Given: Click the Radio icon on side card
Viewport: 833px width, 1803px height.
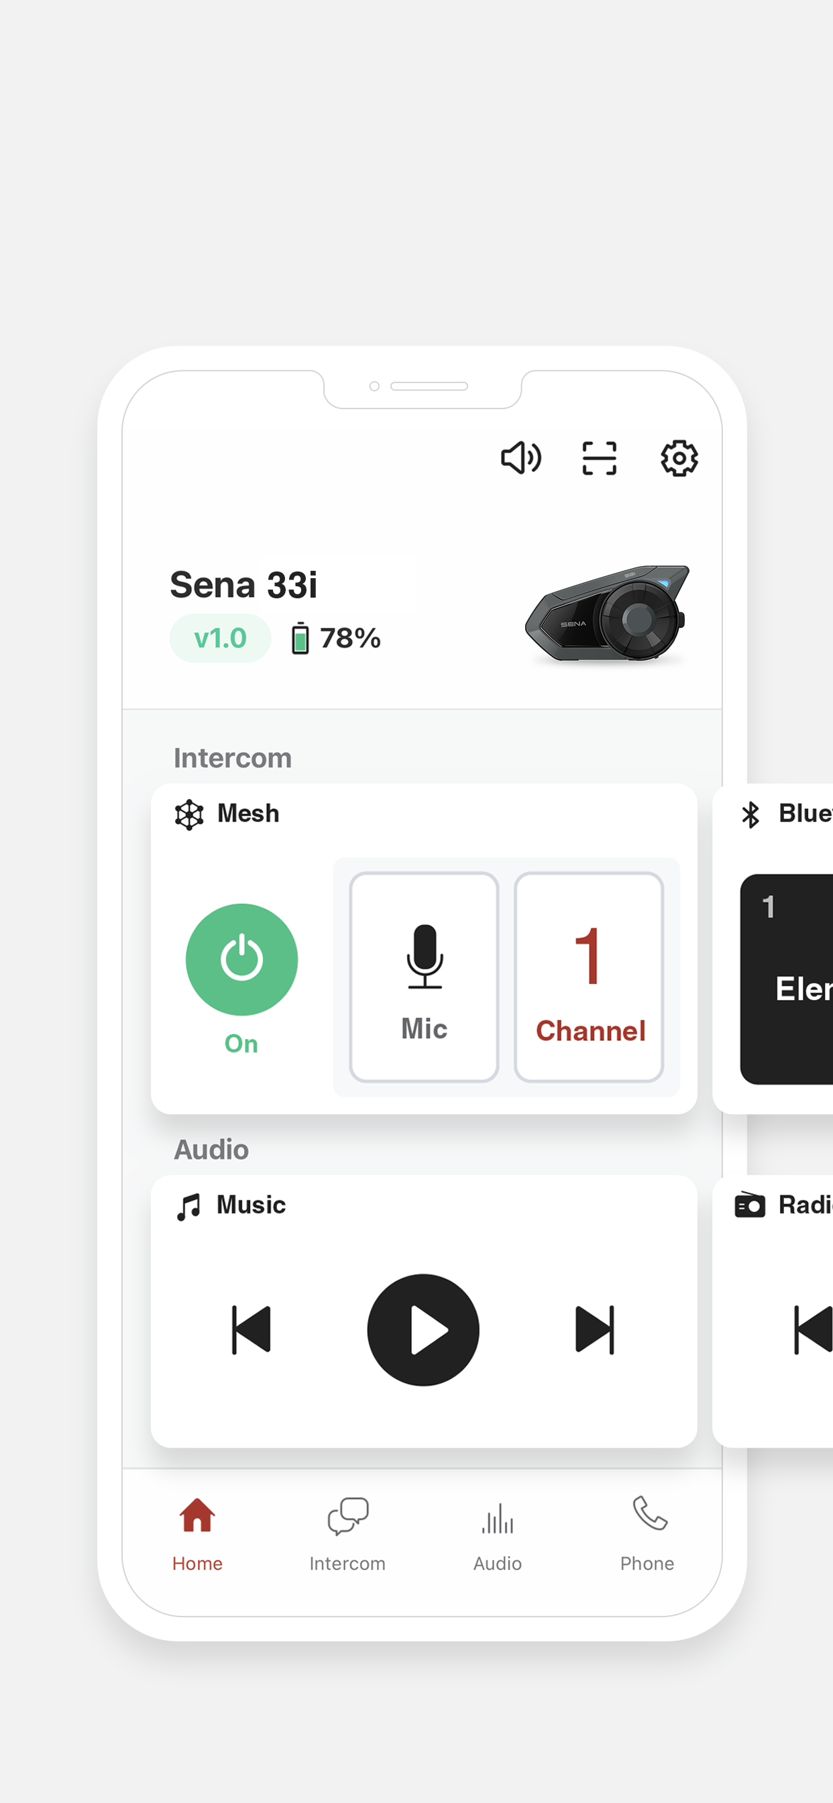Looking at the screenshot, I should click(x=750, y=1205).
